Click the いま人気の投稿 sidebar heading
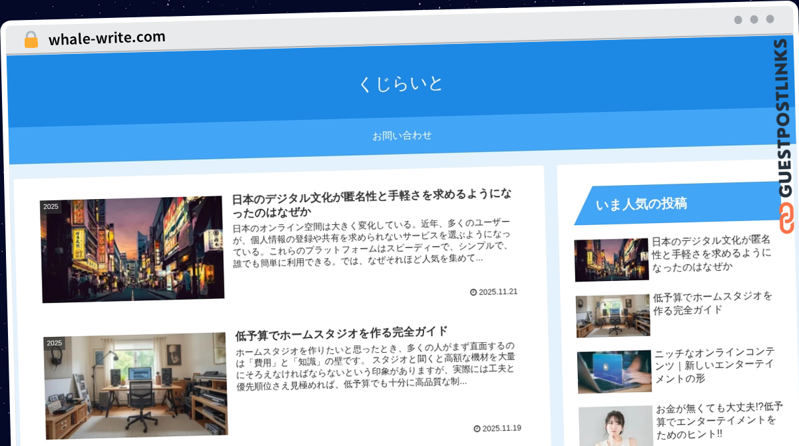799x446 pixels. (641, 204)
